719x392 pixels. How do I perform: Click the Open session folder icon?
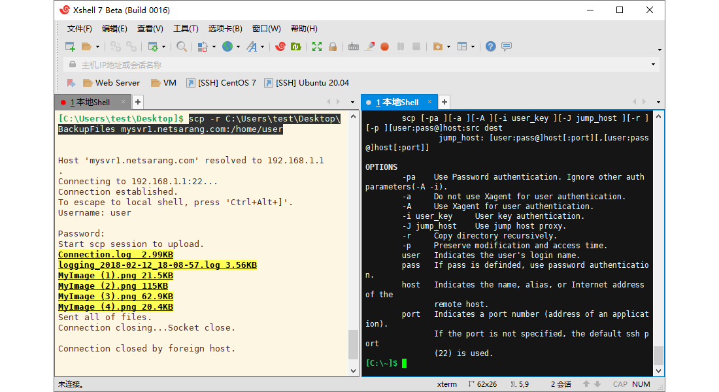pyautogui.click(x=86, y=46)
